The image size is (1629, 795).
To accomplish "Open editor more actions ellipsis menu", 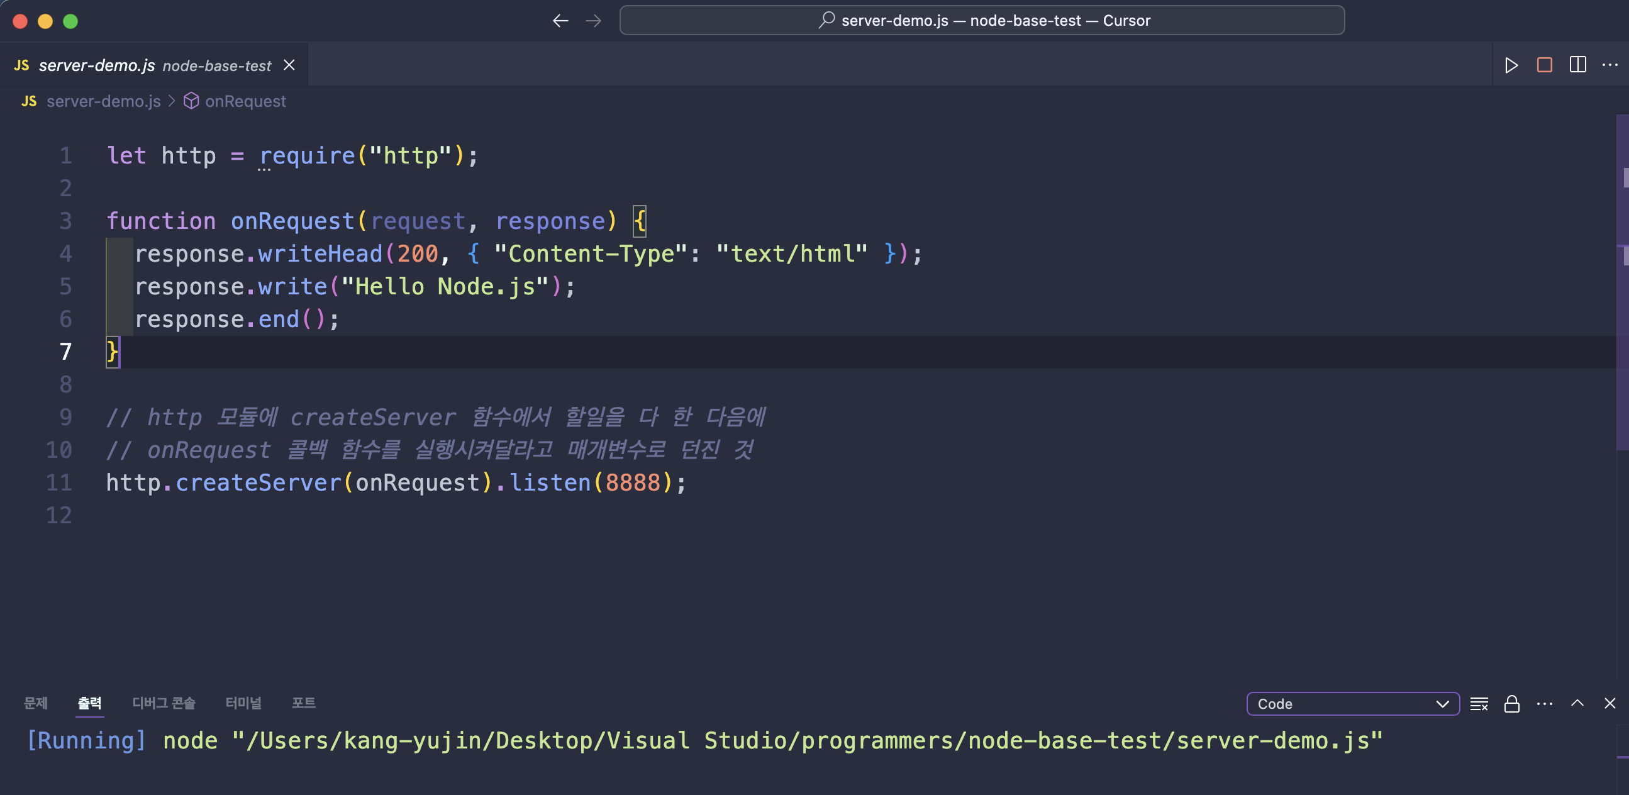I will [1610, 65].
